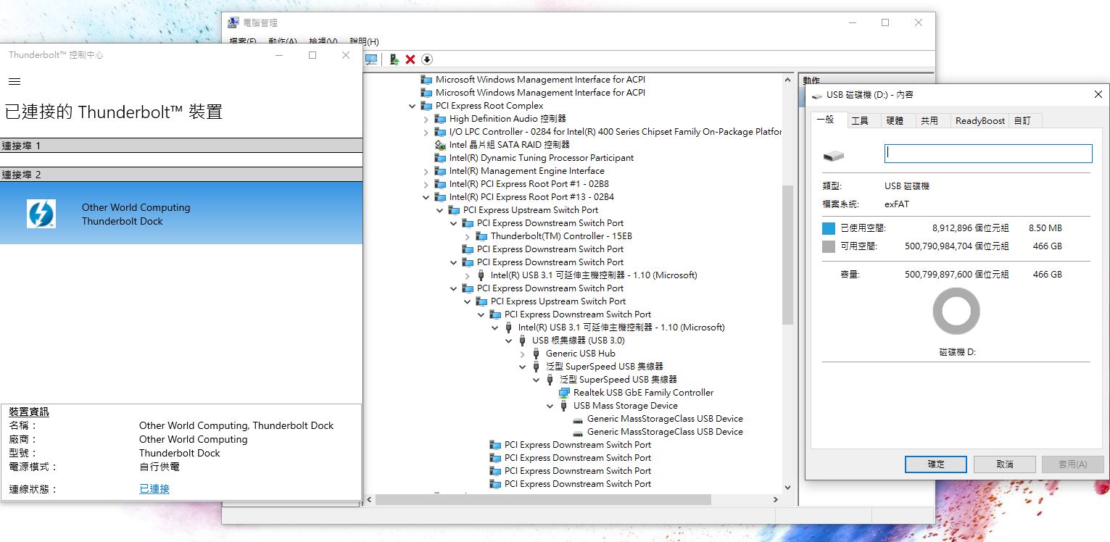Select the Other World Computing Thunderbolt Dock device
The height and width of the screenshot is (542, 1110).
point(181,213)
